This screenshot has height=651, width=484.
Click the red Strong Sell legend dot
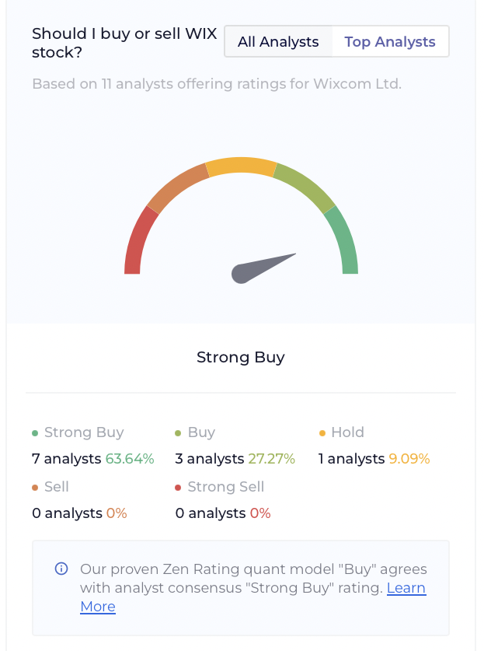coord(178,488)
